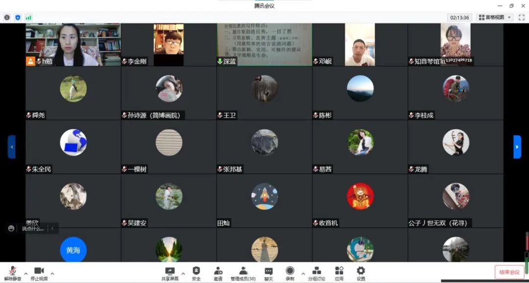Open 管理成员(30) member management
Viewport: 529px width, 283px height.
point(243,274)
